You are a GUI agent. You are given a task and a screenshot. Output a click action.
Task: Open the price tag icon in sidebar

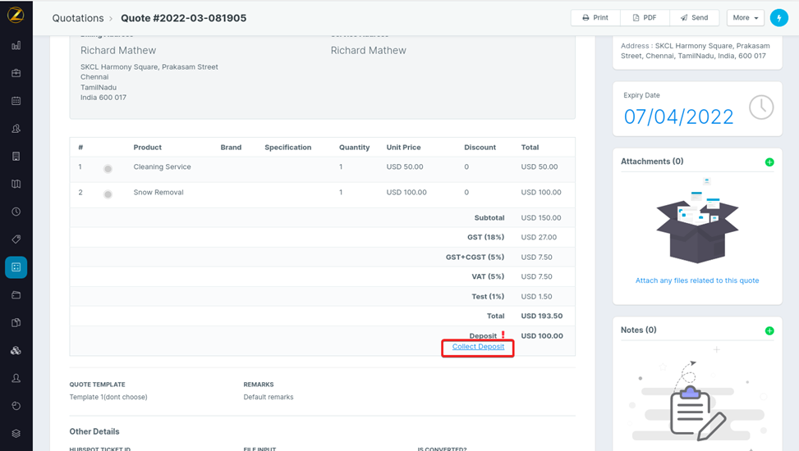pos(16,239)
